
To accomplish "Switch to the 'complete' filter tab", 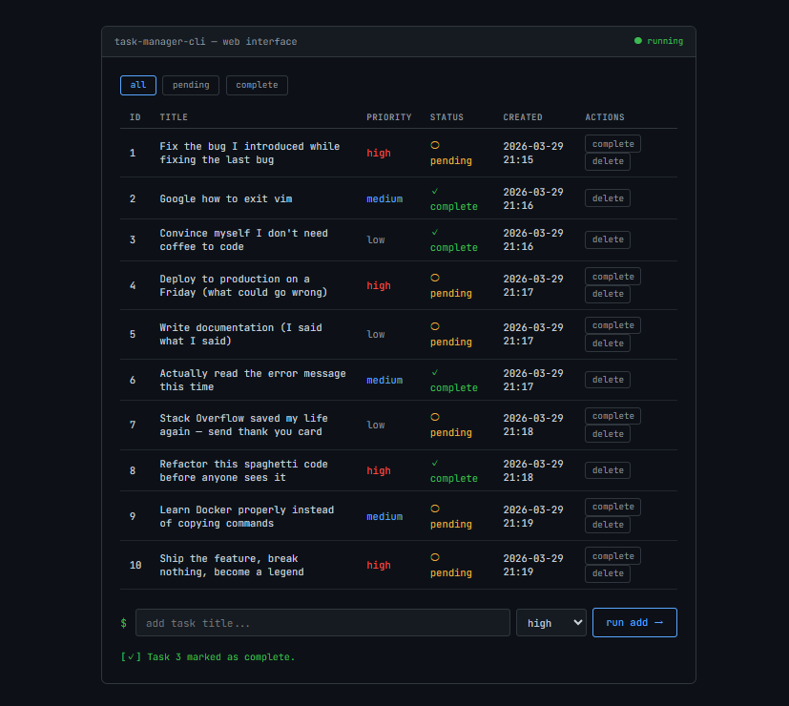I will point(256,85).
